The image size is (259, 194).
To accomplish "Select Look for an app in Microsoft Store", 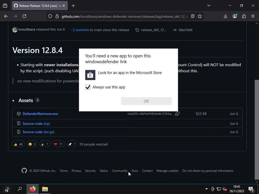I will [128, 75].
